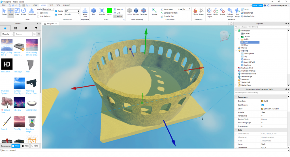
Task: Click the green Color swatch
Action: click(109, 10)
